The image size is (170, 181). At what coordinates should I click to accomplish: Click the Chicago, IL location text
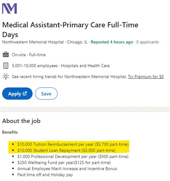(77, 42)
